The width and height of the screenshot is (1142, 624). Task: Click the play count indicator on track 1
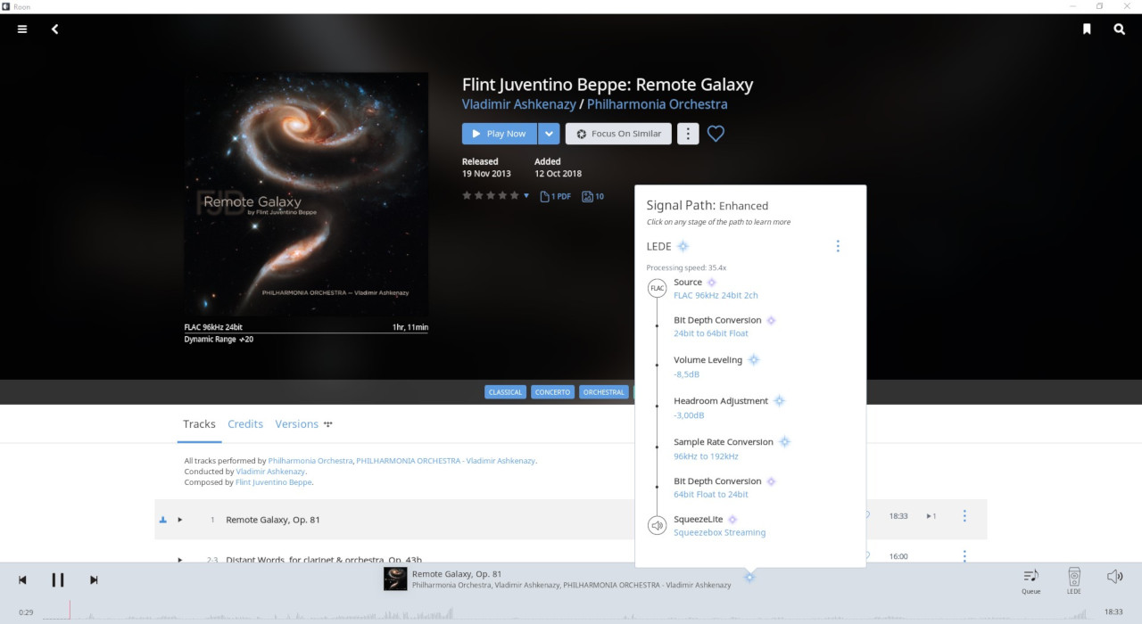tap(931, 516)
